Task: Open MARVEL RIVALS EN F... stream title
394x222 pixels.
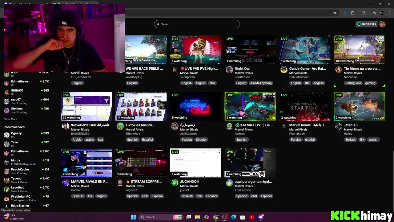Action: click(x=90, y=182)
